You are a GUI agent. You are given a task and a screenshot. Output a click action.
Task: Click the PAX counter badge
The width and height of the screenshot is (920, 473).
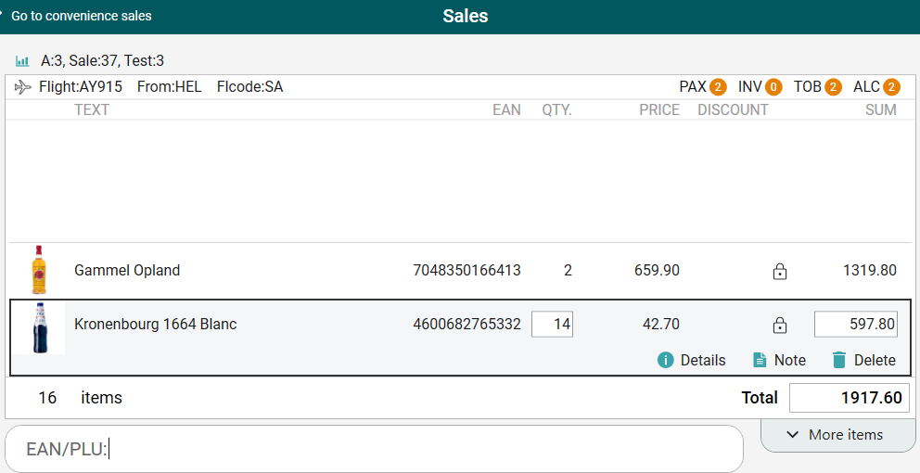[718, 87]
